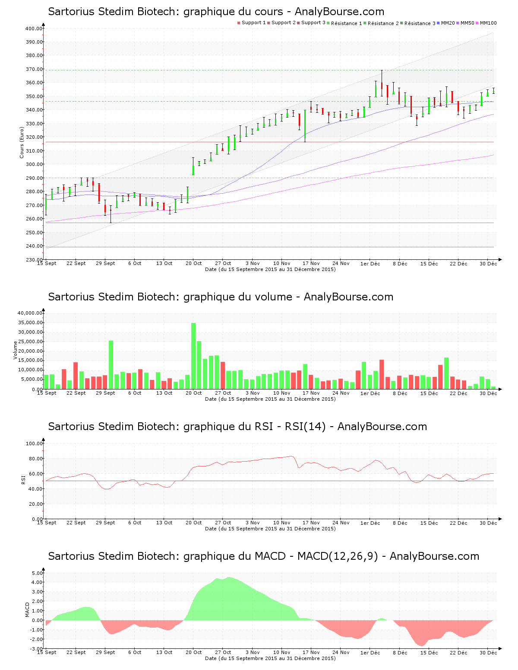Click the '3 Nov' date label on RSI chart
518x670 pixels.
point(253,523)
